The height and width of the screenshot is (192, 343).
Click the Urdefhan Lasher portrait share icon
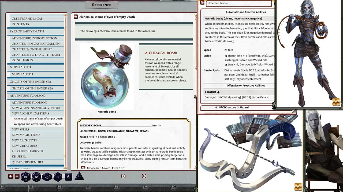tap(336, 102)
